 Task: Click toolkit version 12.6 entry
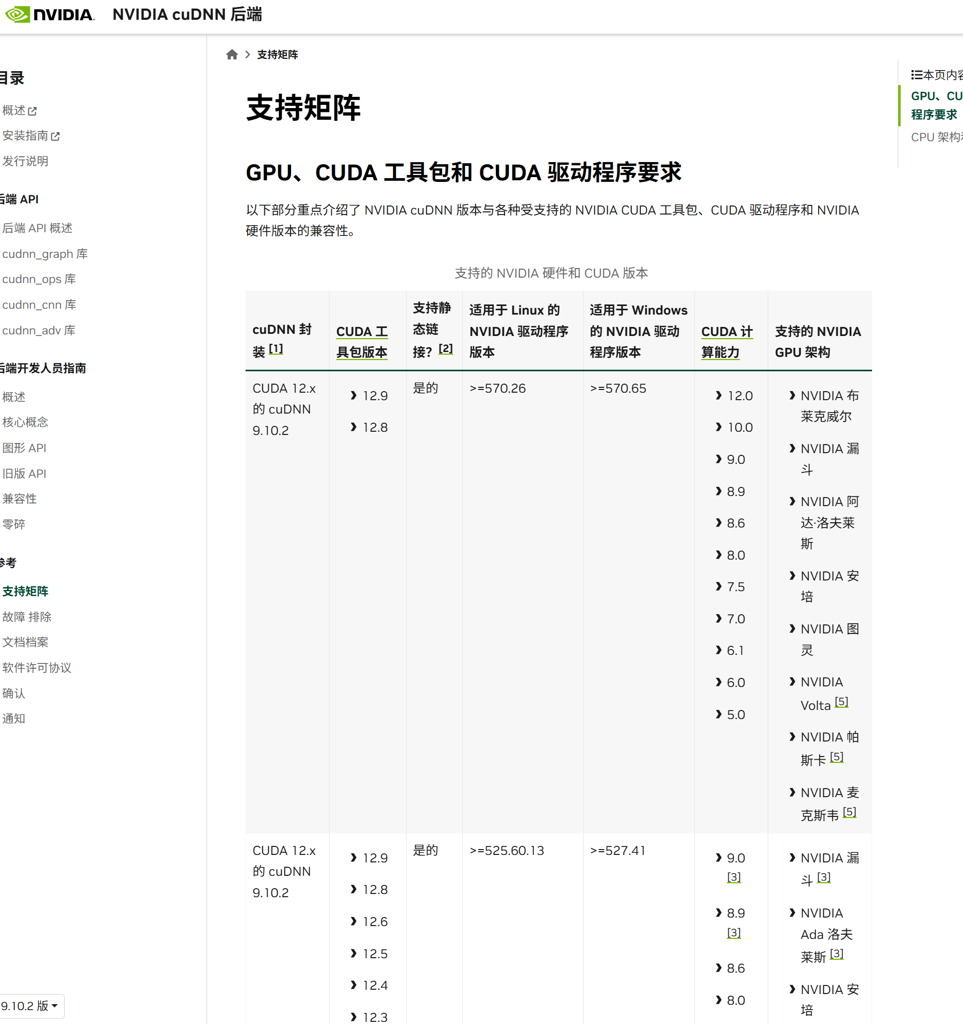point(375,922)
